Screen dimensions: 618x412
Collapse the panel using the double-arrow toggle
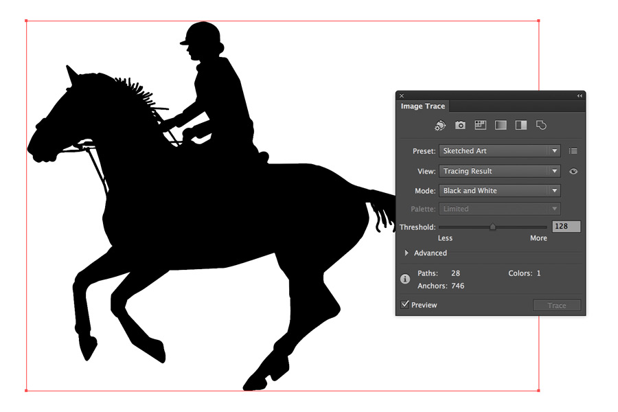580,95
